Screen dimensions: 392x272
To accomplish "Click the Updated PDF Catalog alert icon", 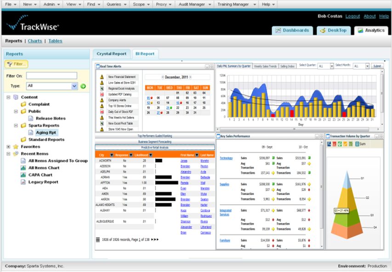I will [102, 94].
